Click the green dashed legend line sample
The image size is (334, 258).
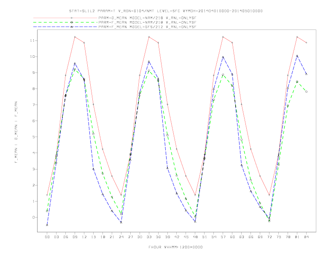click(x=65, y=22)
